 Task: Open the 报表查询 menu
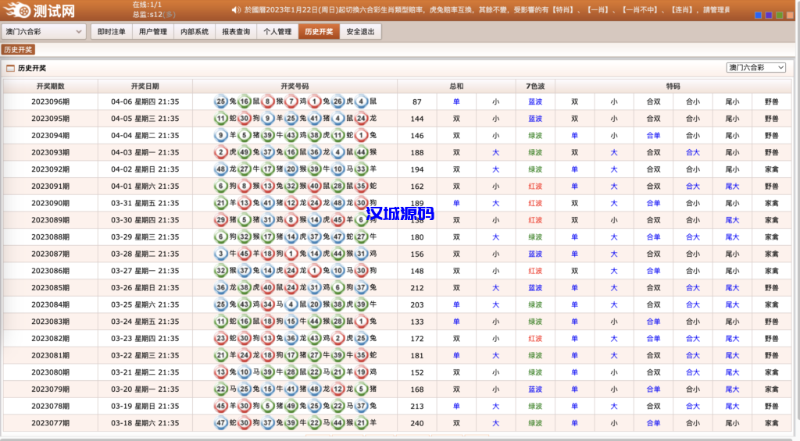236,31
